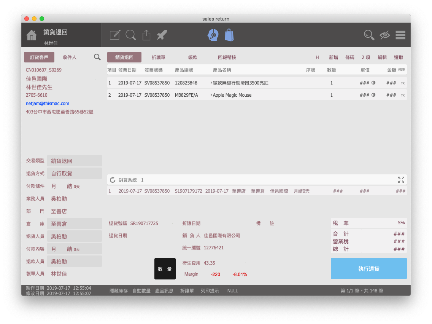
Task: Refresh the 銷貨系統 list
Action: [x=113, y=180]
